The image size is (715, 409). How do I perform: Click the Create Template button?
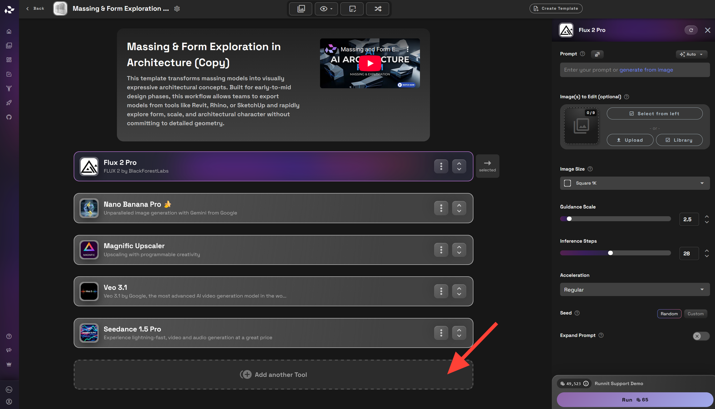click(556, 9)
